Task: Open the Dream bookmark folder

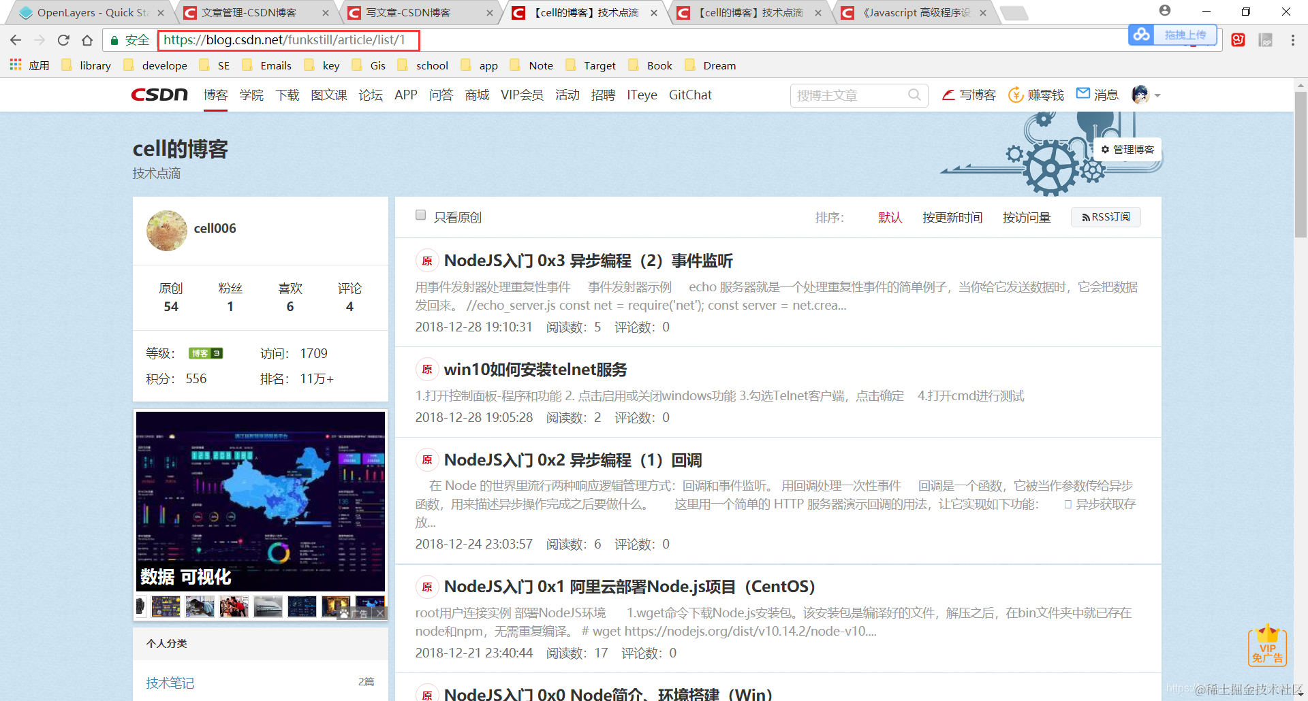Action: pyautogui.click(x=711, y=65)
